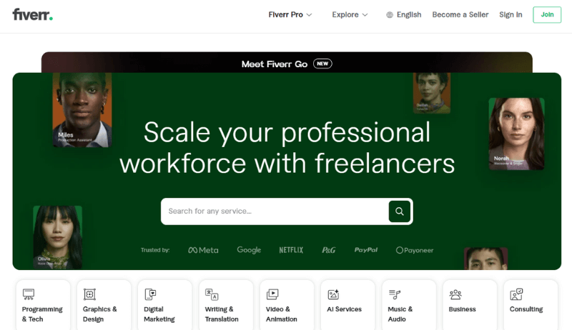Open Graphics & Design category label

coord(99,314)
